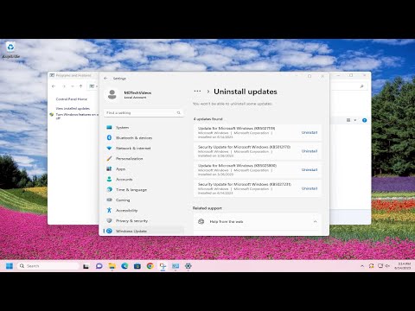Click Turn Windows features on or off link
Screen dimensions: 415x311
pyautogui.click(x=77, y=116)
